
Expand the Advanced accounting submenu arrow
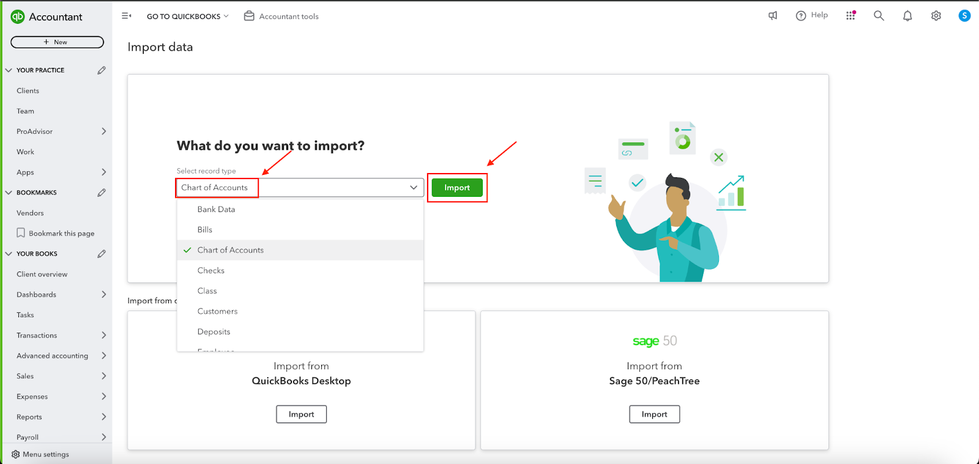tap(103, 356)
